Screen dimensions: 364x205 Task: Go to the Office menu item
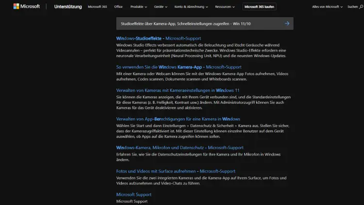click(118, 7)
